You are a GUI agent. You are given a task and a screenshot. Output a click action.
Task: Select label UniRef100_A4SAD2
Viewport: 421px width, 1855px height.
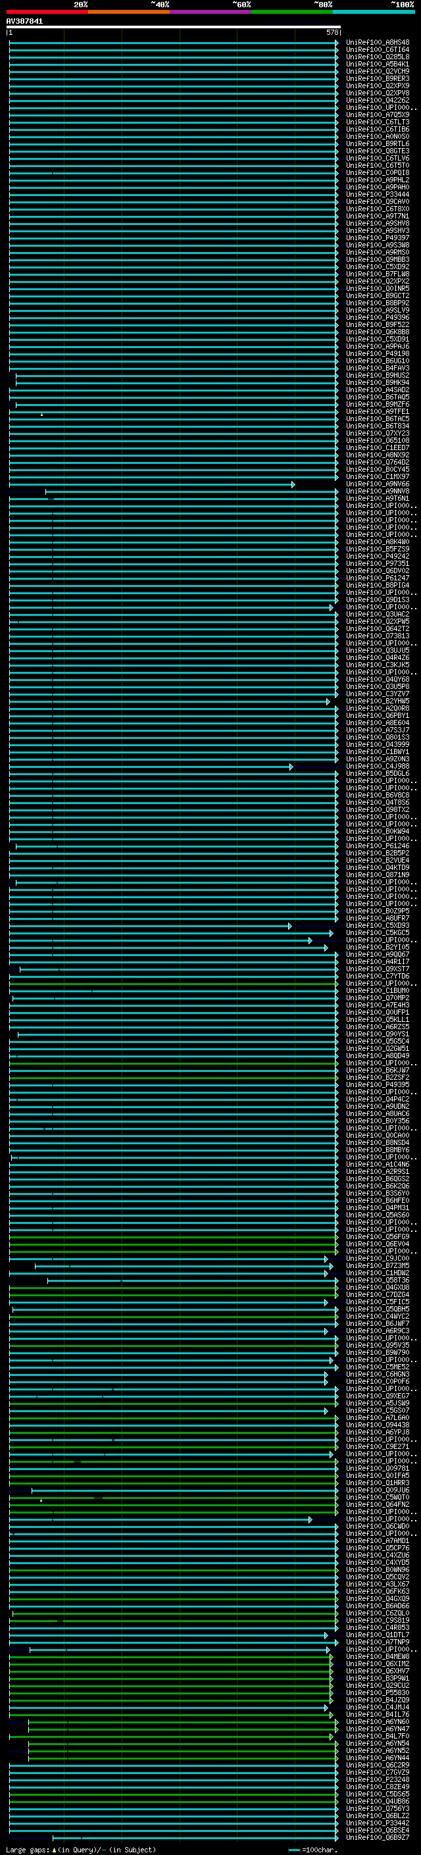pos(378,390)
